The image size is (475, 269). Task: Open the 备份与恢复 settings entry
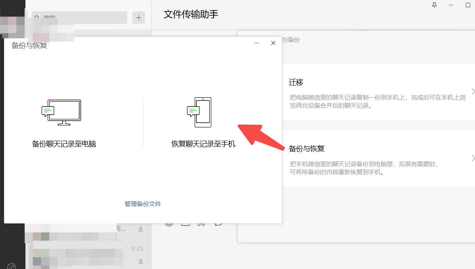click(x=379, y=158)
